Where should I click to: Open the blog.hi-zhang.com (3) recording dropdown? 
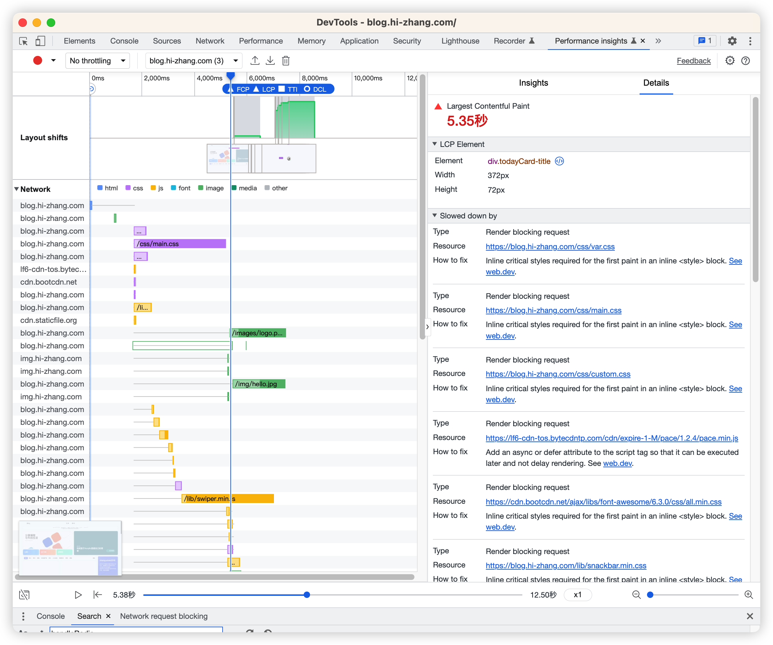pyautogui.click(x=194, y=61)
